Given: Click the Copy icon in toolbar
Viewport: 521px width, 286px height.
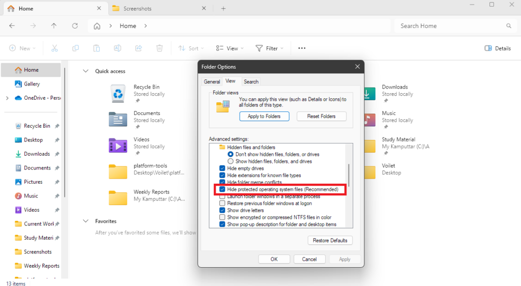Looking at the screenshot, I should tap(75, 48).
